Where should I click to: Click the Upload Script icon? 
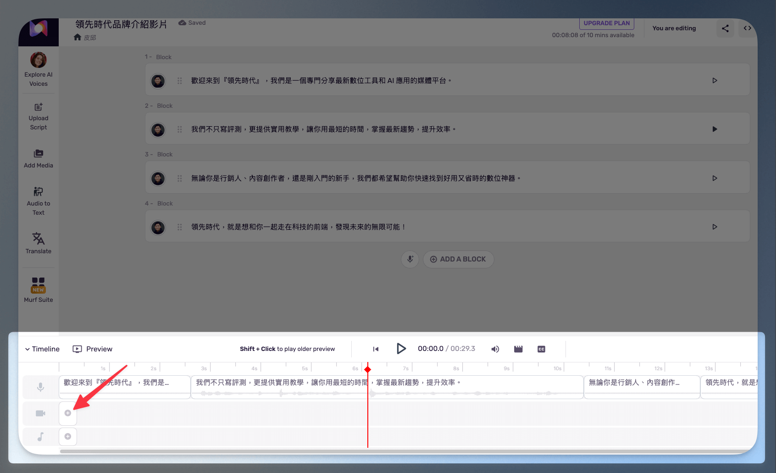[x=39, y=107]
